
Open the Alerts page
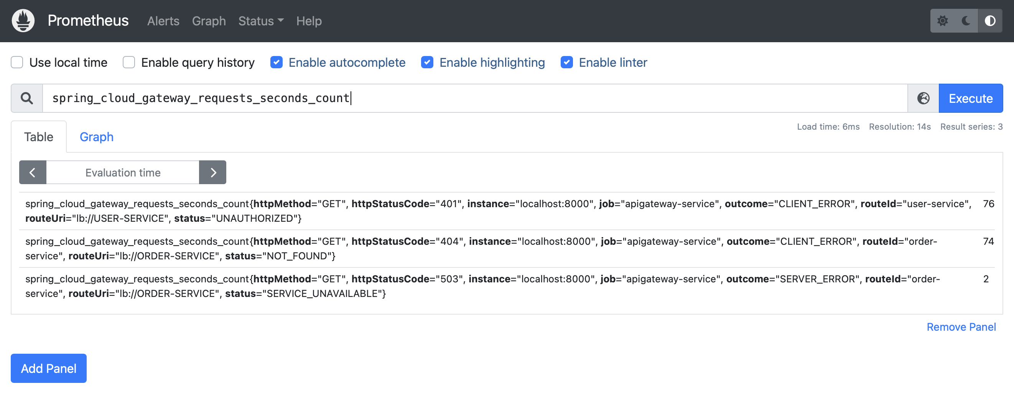click(x=163, y=21)
